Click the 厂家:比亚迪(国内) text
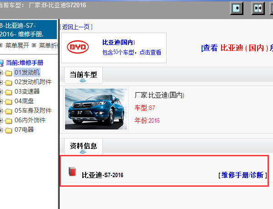The width and height of the screenshot is (273, 209). (x=159, y=95)
